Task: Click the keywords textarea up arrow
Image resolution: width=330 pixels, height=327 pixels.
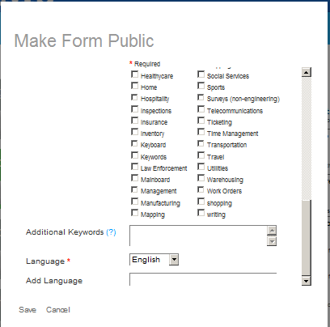Action: [x=272, y=231]
